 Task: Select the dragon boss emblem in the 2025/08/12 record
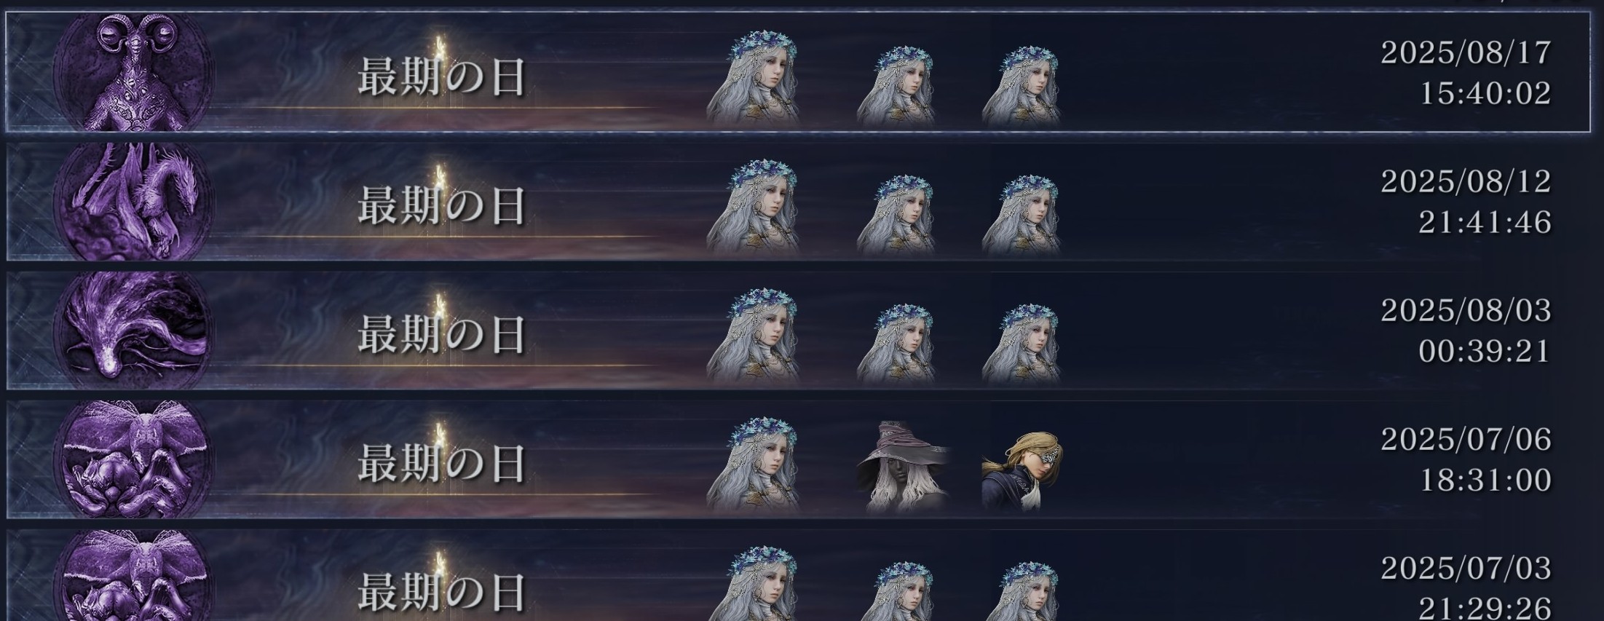pyautogui.click(x=134, y=202)
